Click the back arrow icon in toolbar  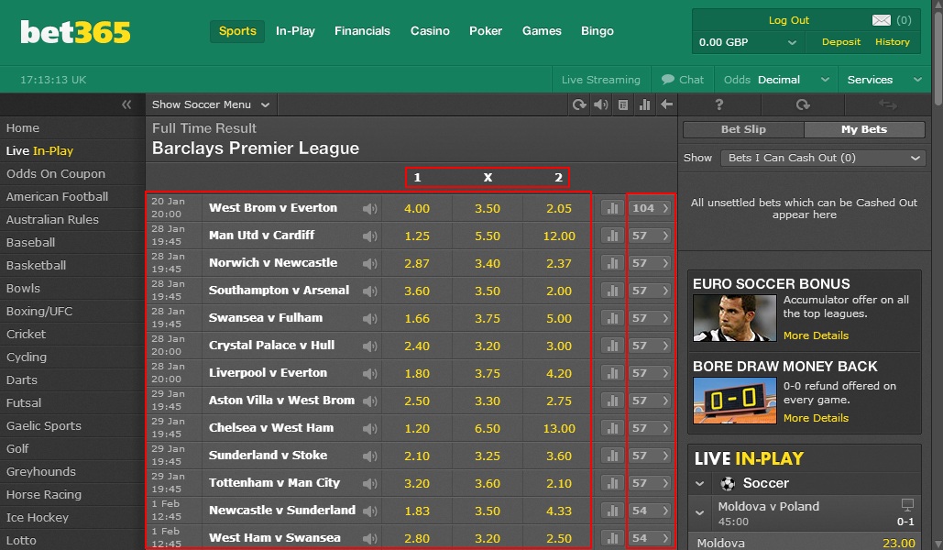[666, 104]
